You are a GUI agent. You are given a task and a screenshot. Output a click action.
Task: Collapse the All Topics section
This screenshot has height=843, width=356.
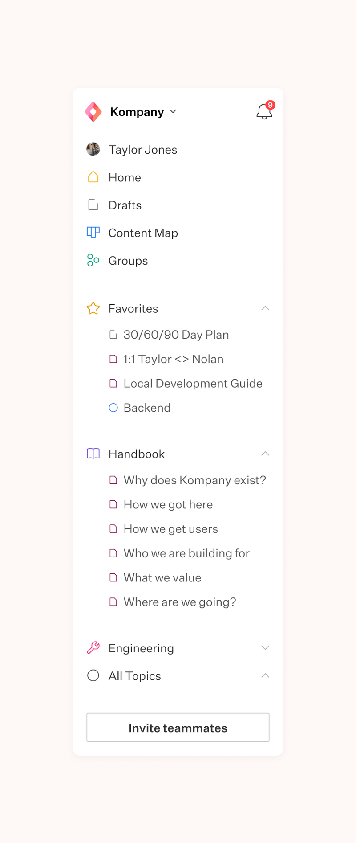(x=265, y=675)
